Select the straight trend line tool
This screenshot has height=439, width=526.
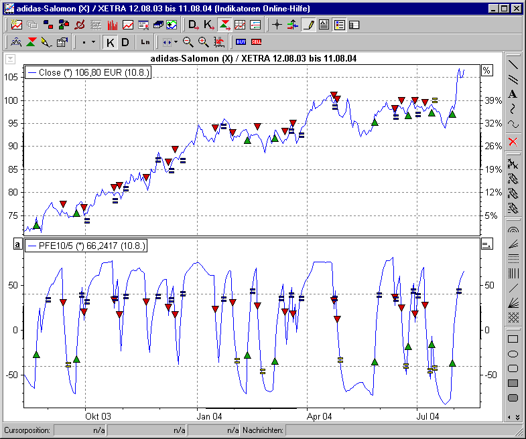pyautogui.click(x=513, y=65)
